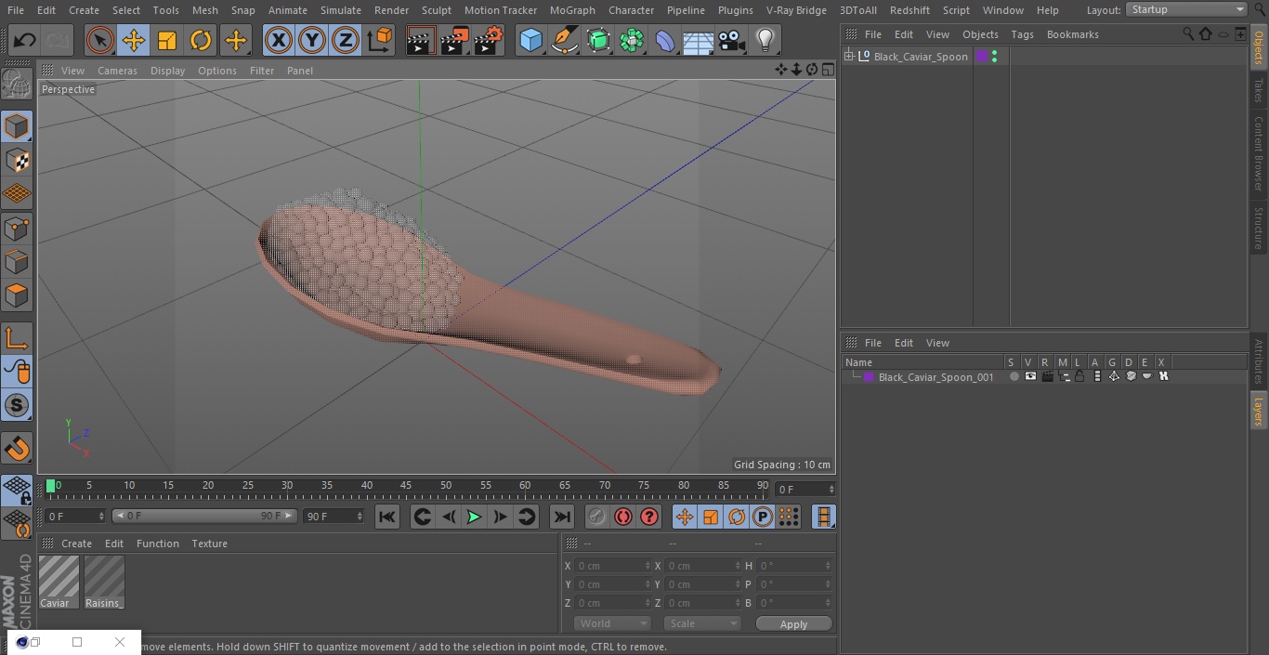The width and height of the screenshot is (1269, 655).
Task: Activate the Scale tool
Action: tap(167, 41)
